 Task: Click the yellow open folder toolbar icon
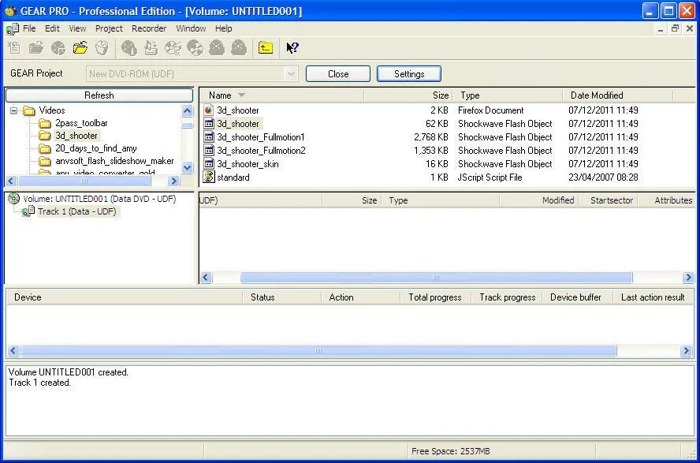(80, 48)
